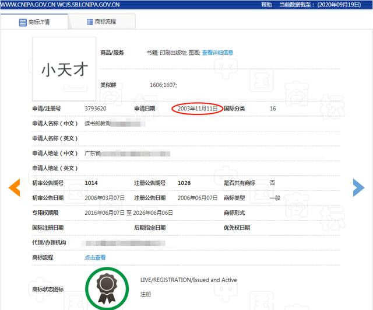Click the LIVE/REGISTRATION status text
This screenshot has height=310, width=373.
click(x=189, y=280)
